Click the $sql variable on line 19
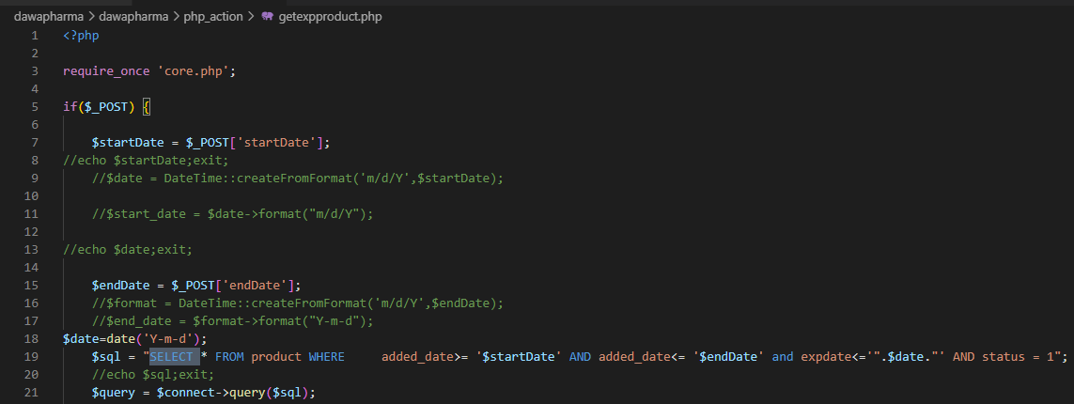1074x404 pixels. click(x=106, y=356)
